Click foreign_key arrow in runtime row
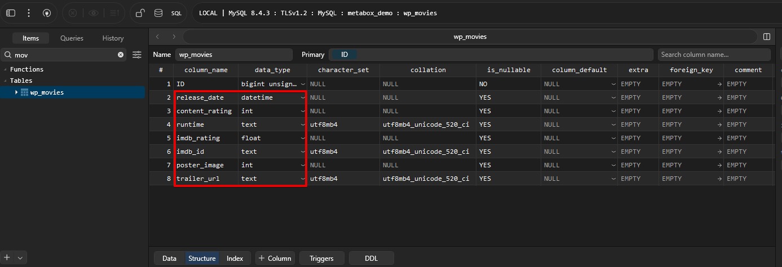This screenshot has height=267, width=782. (x=719, y=124)
